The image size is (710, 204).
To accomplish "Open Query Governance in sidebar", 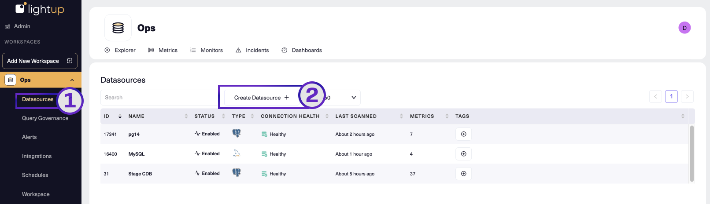I will [45, 118].
